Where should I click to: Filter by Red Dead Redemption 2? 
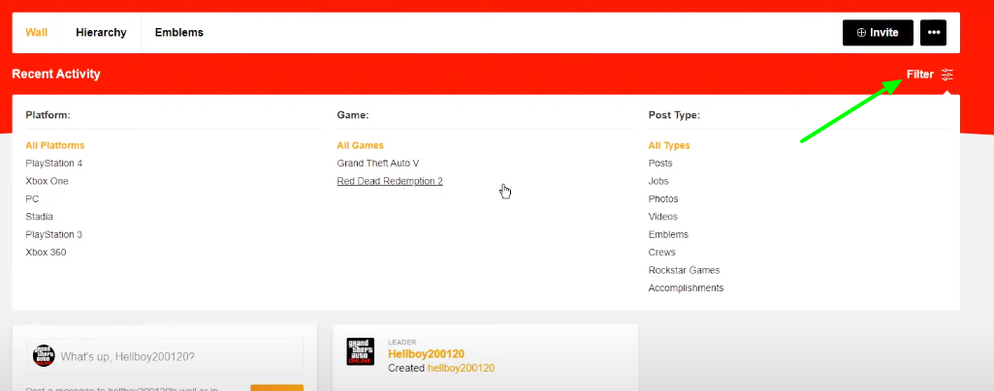pyautogui.click(x=390, y=181)
